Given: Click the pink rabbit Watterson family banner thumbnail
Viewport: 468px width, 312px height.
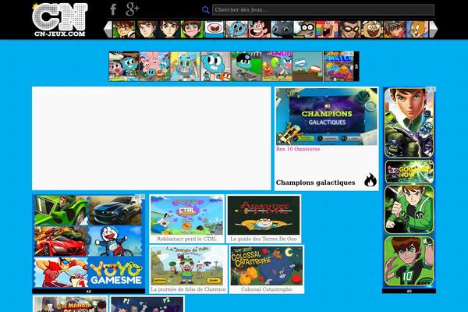Looking at the screenshot, I should coord(154,66).
